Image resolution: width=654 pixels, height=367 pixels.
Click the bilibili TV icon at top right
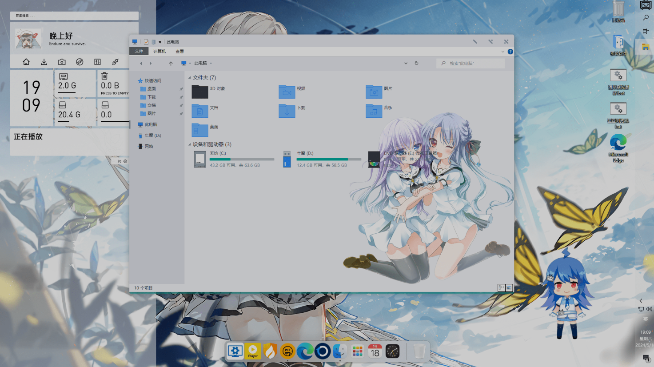[646, 5]
